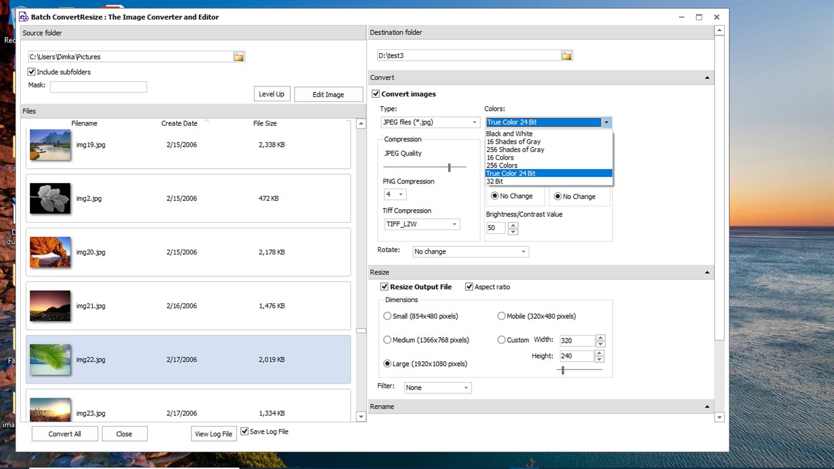Browse for a new source folder
The width and height of the screenshot is (834, 469).
[238, 57]
